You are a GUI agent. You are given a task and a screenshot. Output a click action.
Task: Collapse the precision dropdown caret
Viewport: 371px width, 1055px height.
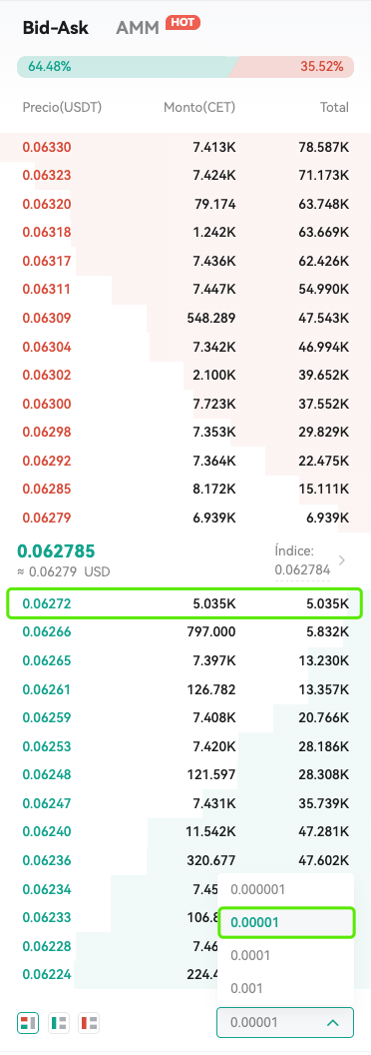(332, 1023)
